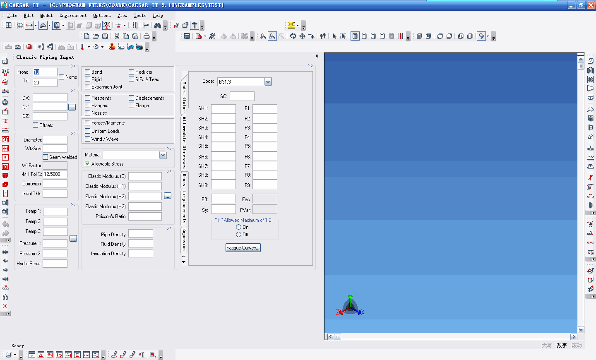The image size is (596, 360).
Task: Uncheck the Allowable Stress checkbox
Action: pyautogui.click(x=88, y=164)
